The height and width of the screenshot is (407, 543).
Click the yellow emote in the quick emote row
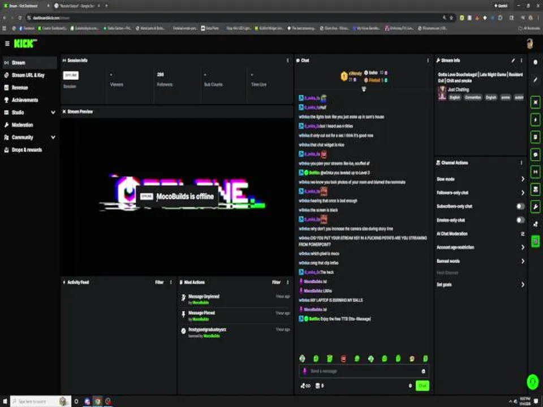(x=412, y=358)
